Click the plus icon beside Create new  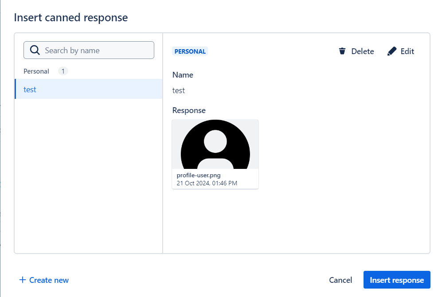(x=22, y=280)
